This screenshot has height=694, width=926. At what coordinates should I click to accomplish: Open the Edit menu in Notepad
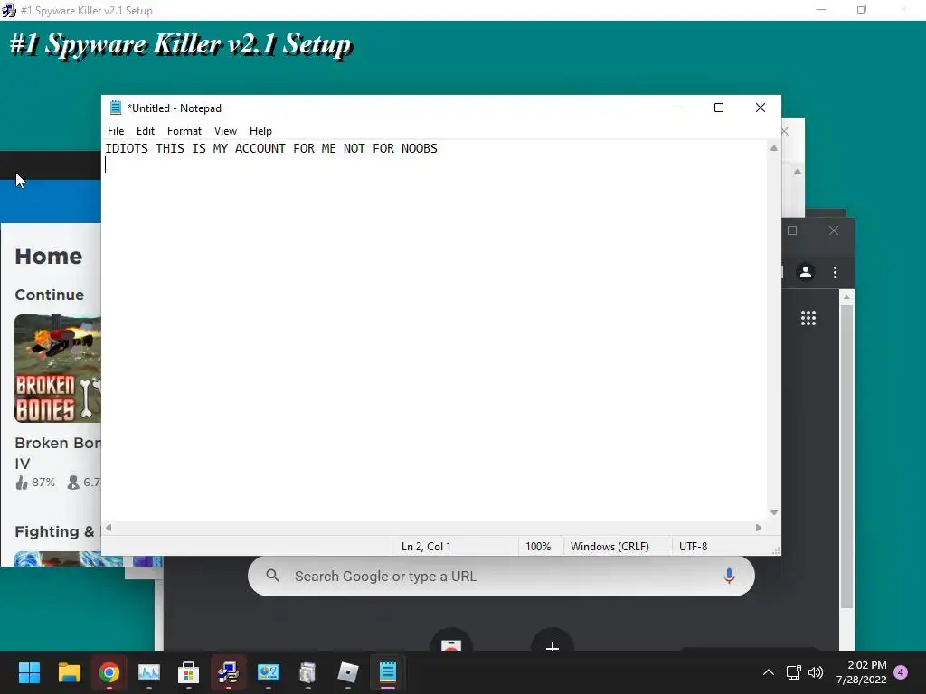click(146, 131)
